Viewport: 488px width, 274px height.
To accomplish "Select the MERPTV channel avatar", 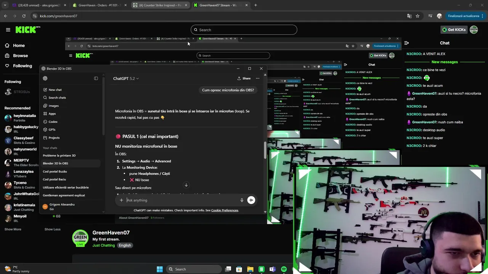I will click(x=8, y=162).
